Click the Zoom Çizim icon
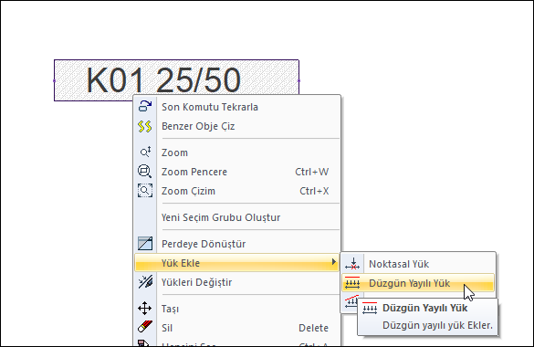This screenshot has height=347, width=534. tap(145, 191)
